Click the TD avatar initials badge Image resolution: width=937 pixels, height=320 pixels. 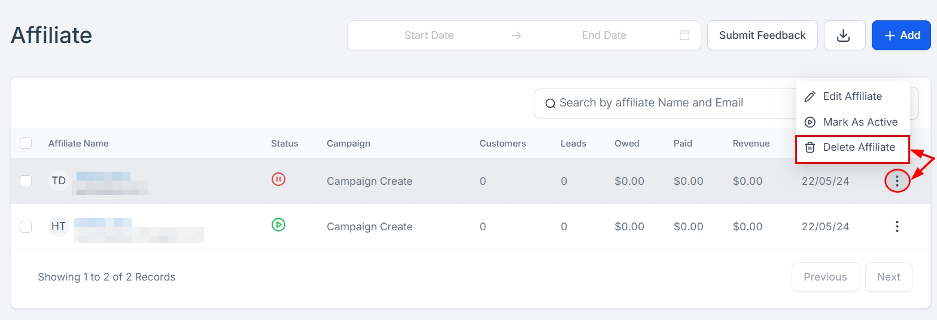(x=59, y=181)
